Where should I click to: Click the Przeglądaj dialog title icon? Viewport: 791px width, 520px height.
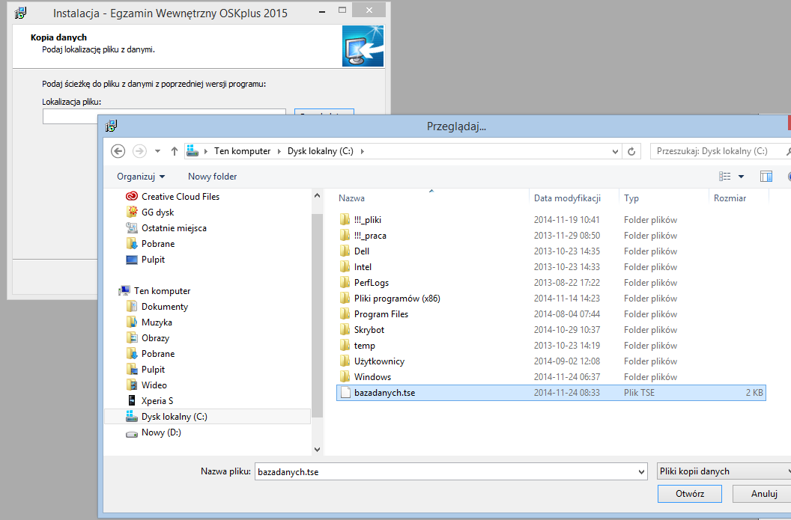[x=111, y=126]
